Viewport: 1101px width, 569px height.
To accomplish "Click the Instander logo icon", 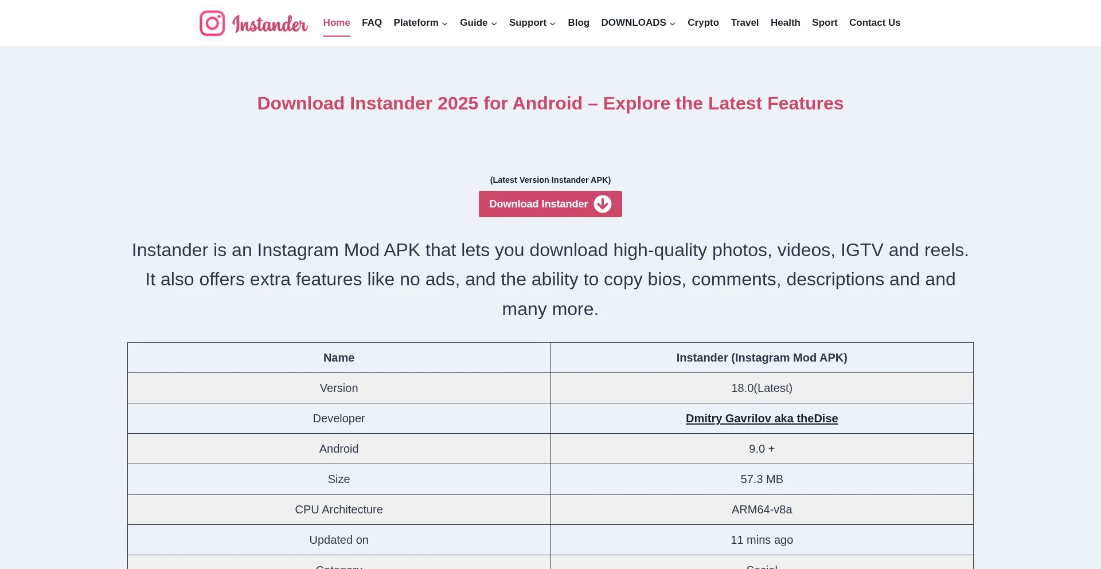I will [212, 23].
